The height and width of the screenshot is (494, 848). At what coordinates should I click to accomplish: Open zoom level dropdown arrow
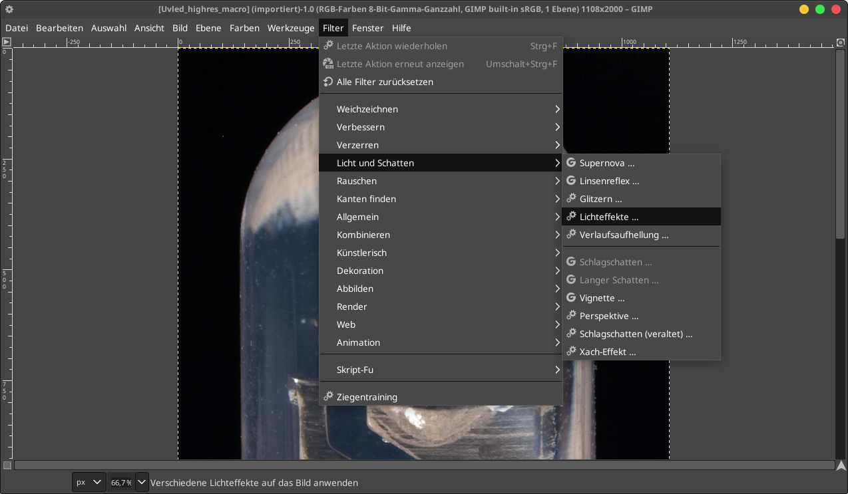pos(141,482)
